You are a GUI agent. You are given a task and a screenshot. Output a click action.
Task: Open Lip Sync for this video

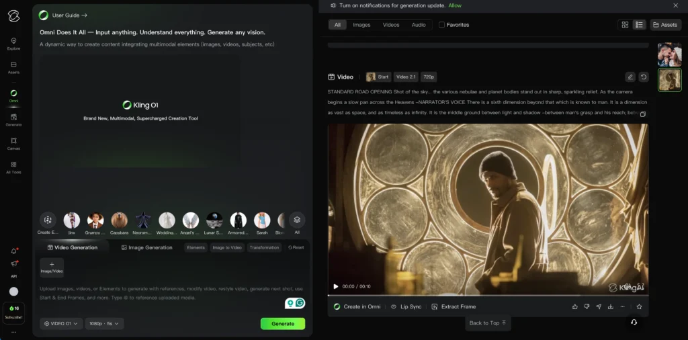406,306
